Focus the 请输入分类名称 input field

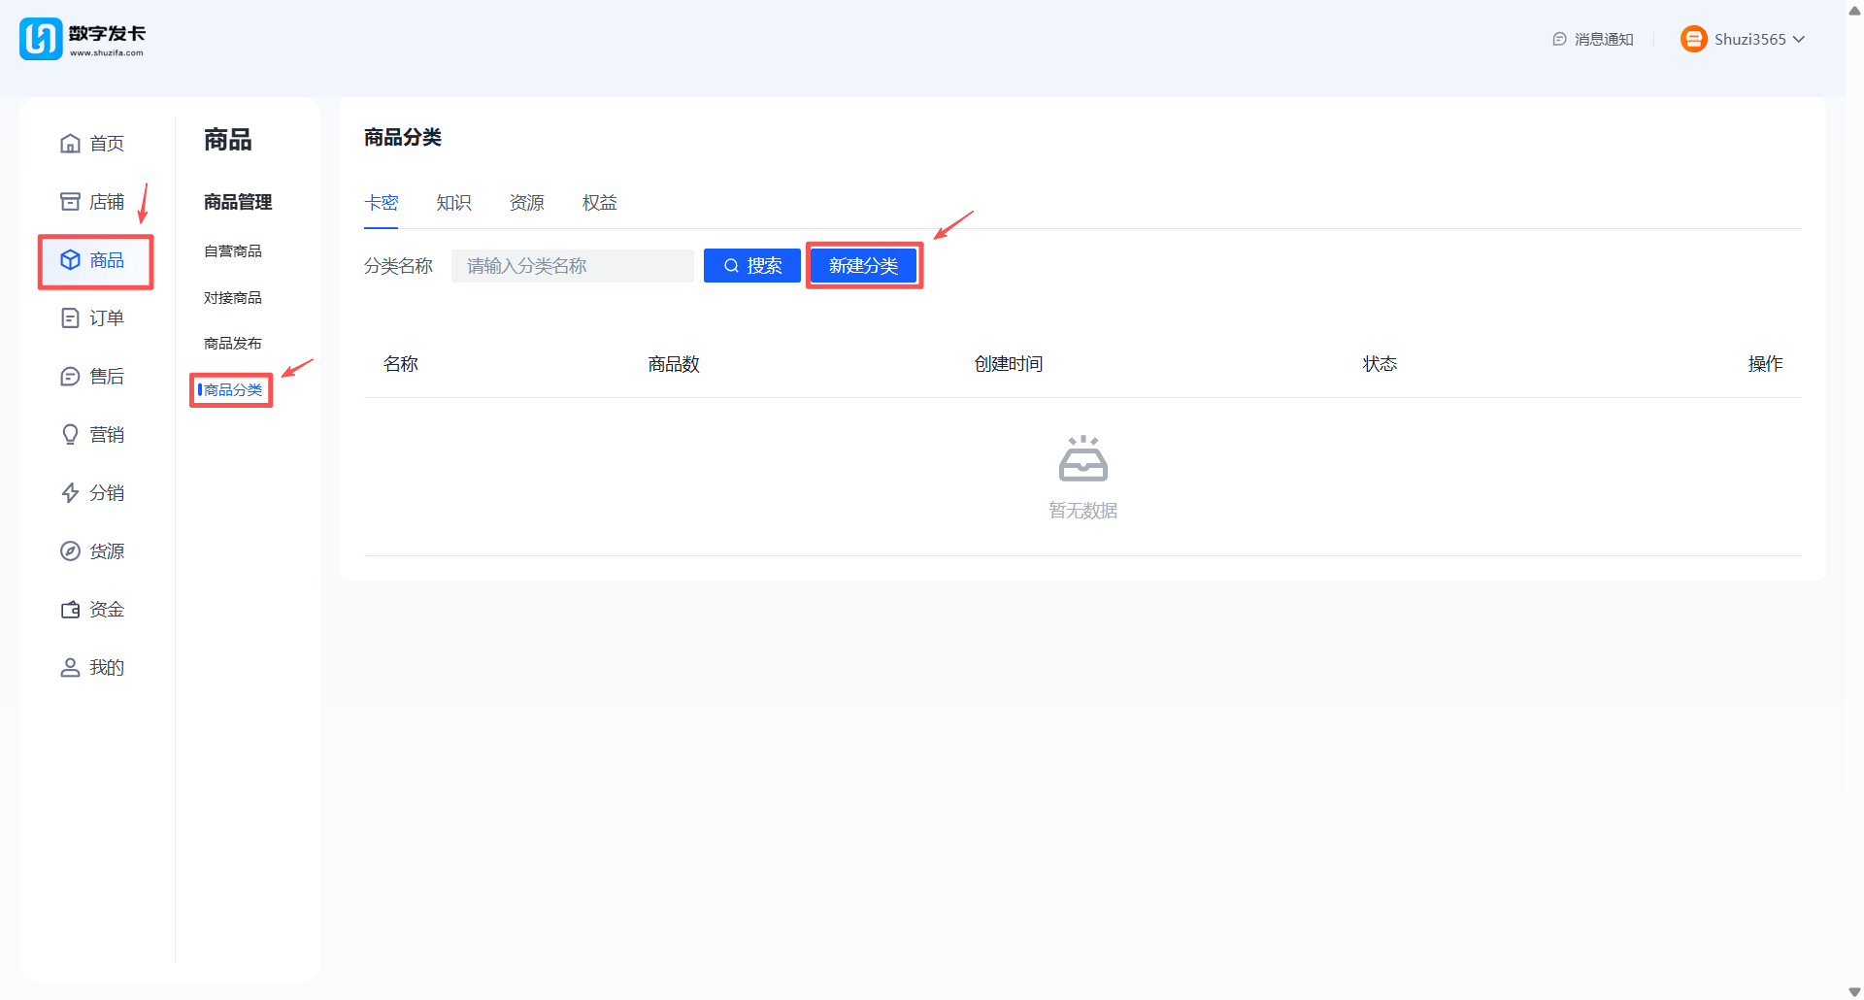click(573, 266)
